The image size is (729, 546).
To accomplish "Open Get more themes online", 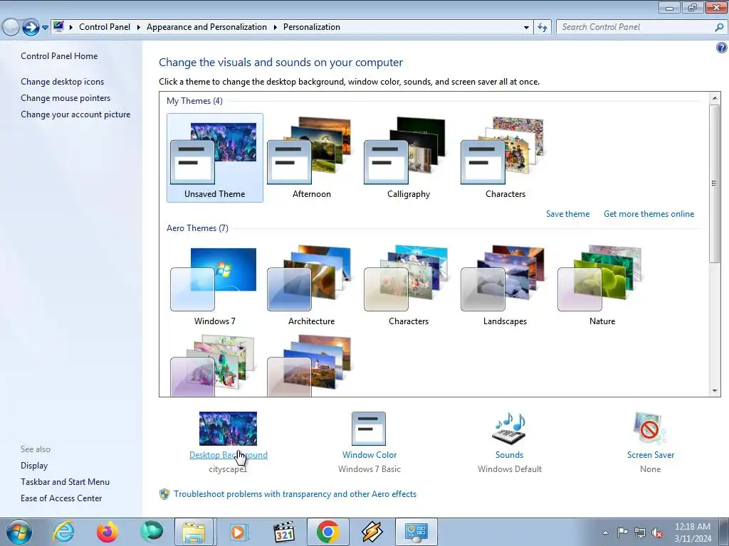I will coord(649,214).
